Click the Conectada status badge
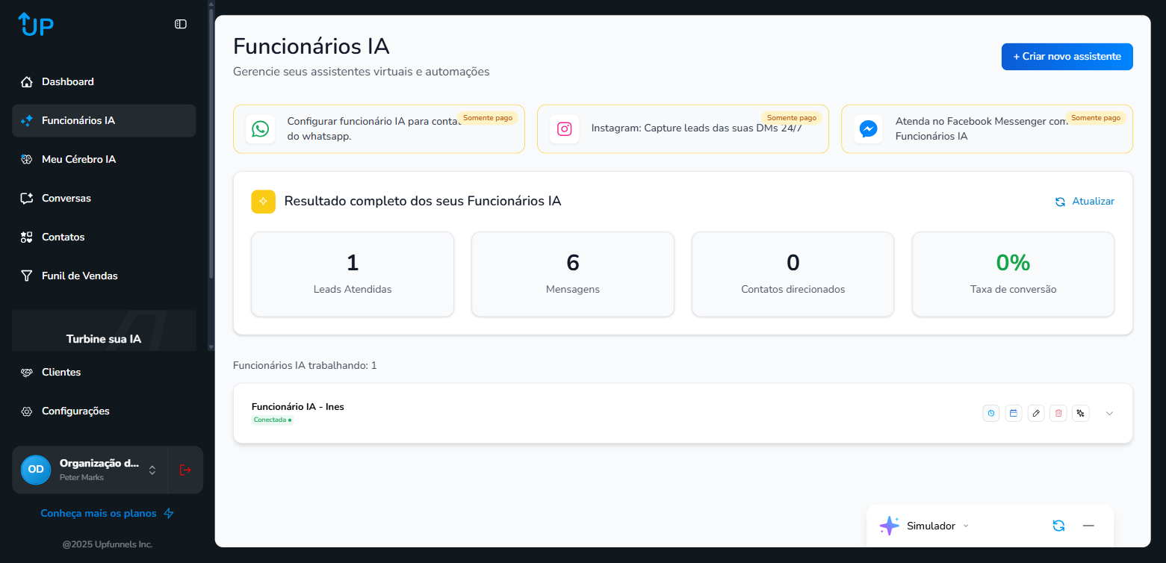1166x563 pixels. pyautogui.click(x=272, y=420)
